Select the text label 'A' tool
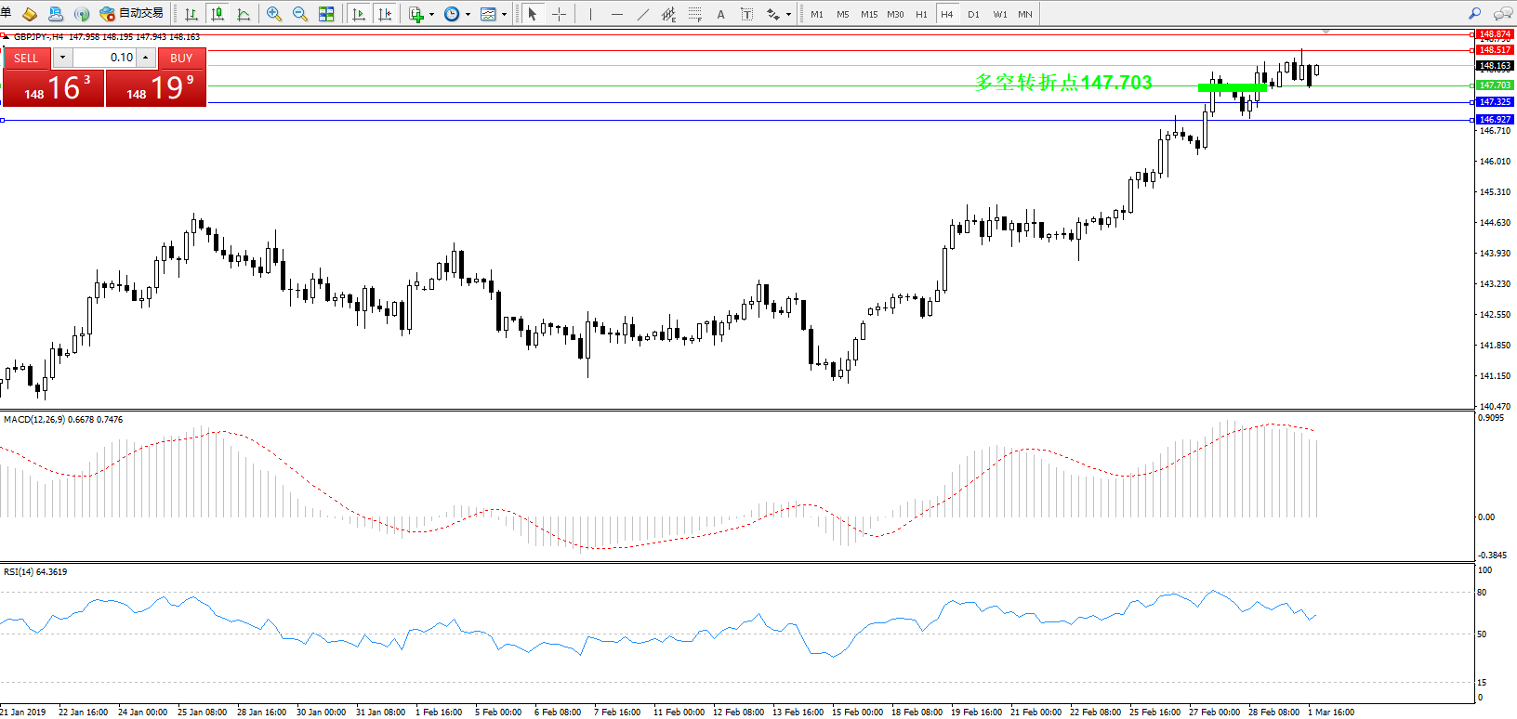The image size is (1517, 719). pyautogui.click(x=720, y=14)
